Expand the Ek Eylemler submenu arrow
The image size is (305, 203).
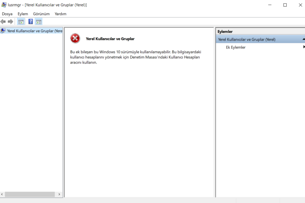304,47
